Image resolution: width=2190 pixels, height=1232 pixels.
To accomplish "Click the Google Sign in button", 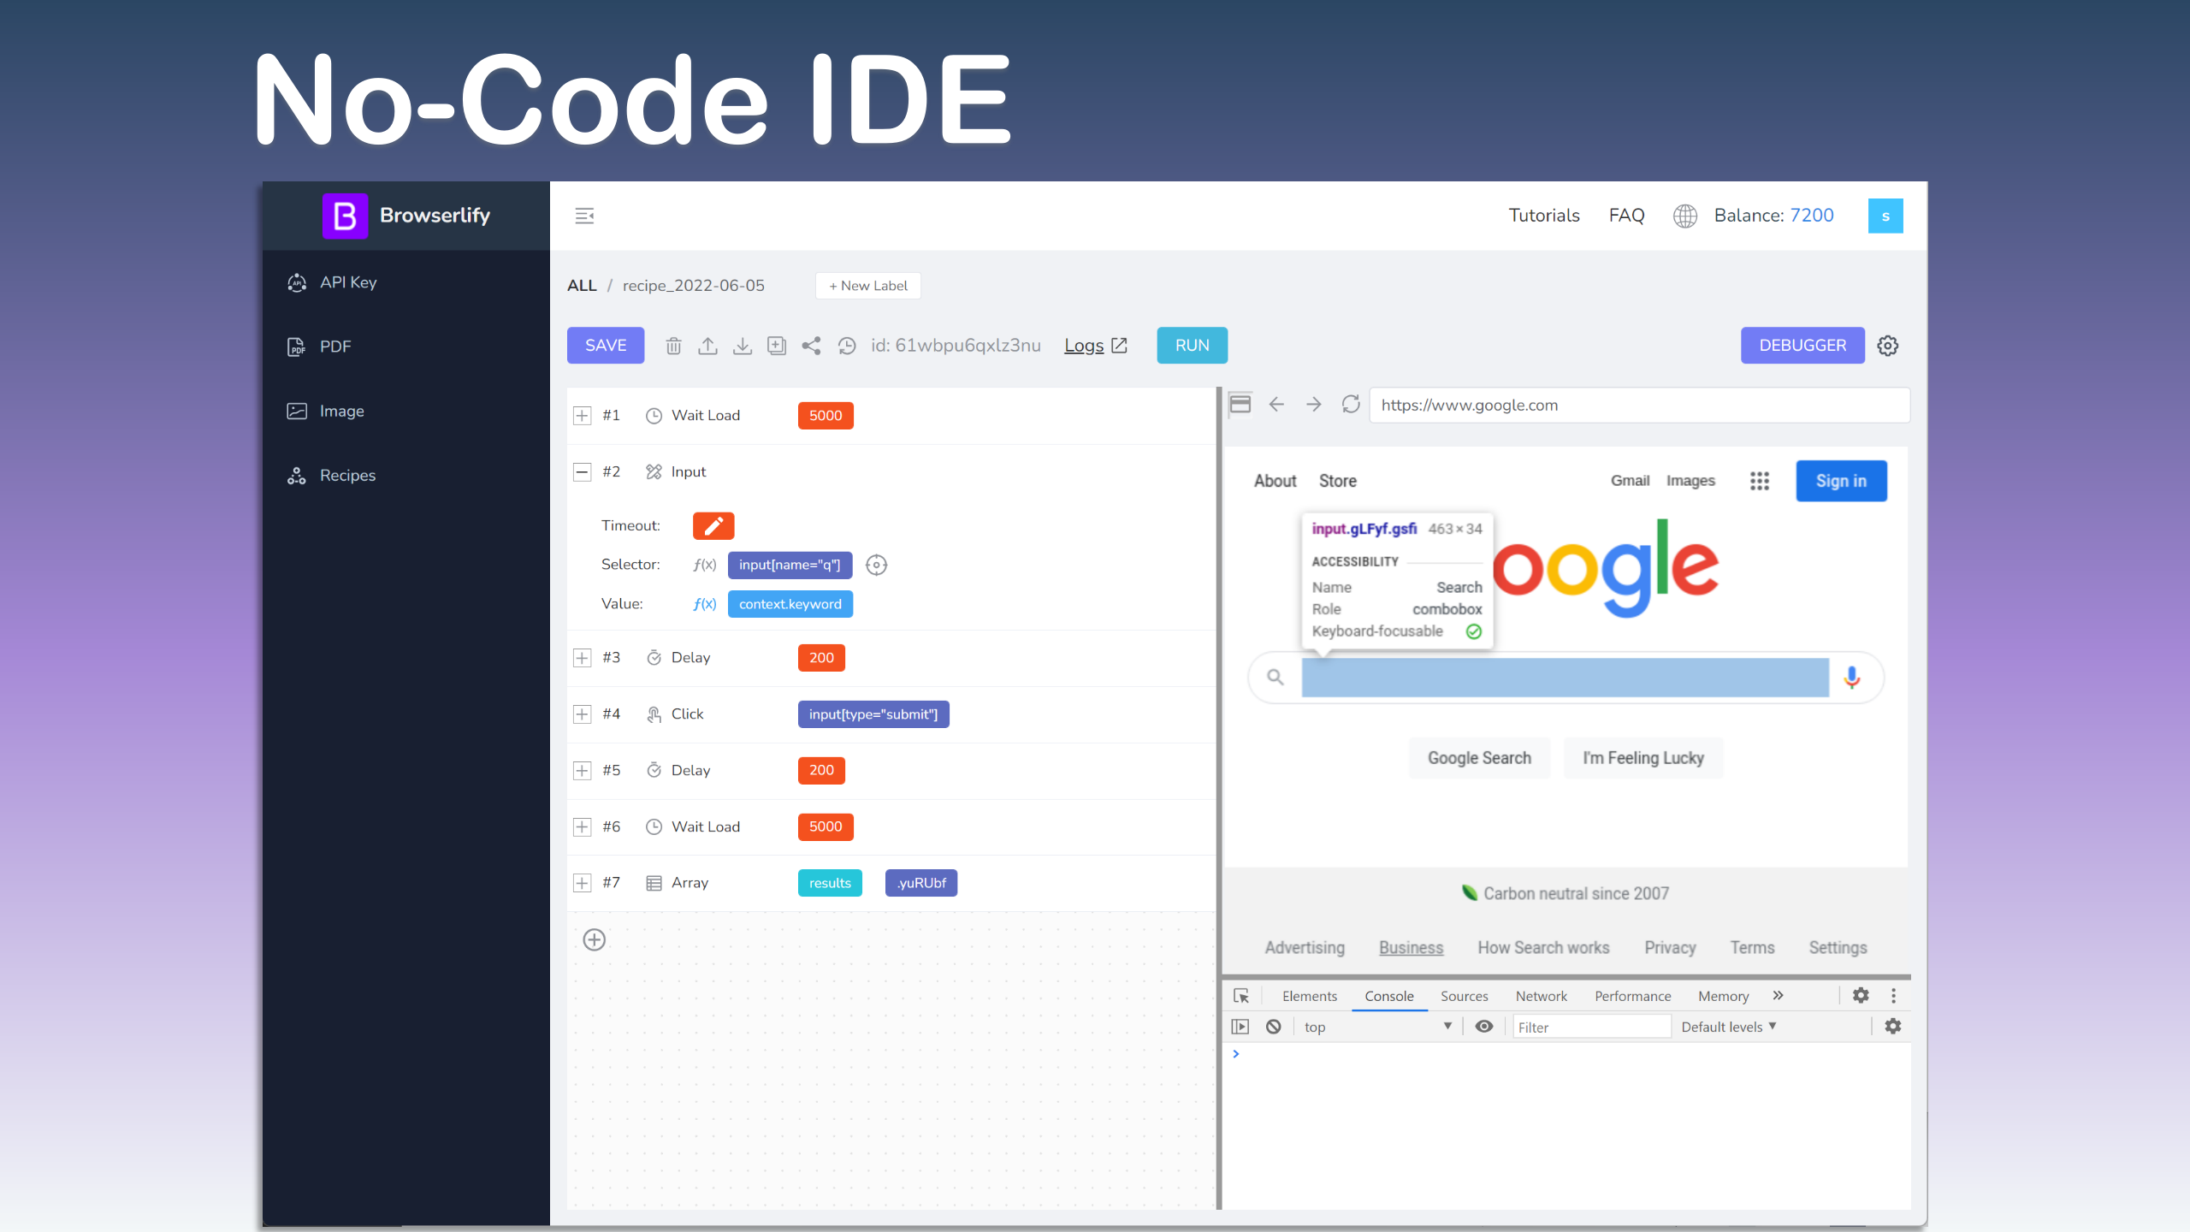I will pyautogui.click(x=1841, y=481).
